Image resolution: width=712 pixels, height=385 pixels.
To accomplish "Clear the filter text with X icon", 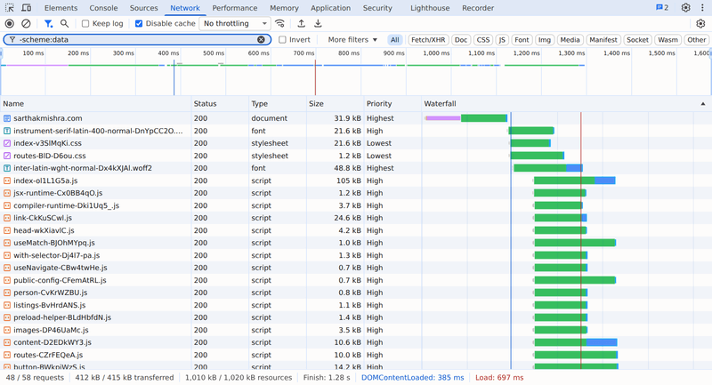I will 261,39.
